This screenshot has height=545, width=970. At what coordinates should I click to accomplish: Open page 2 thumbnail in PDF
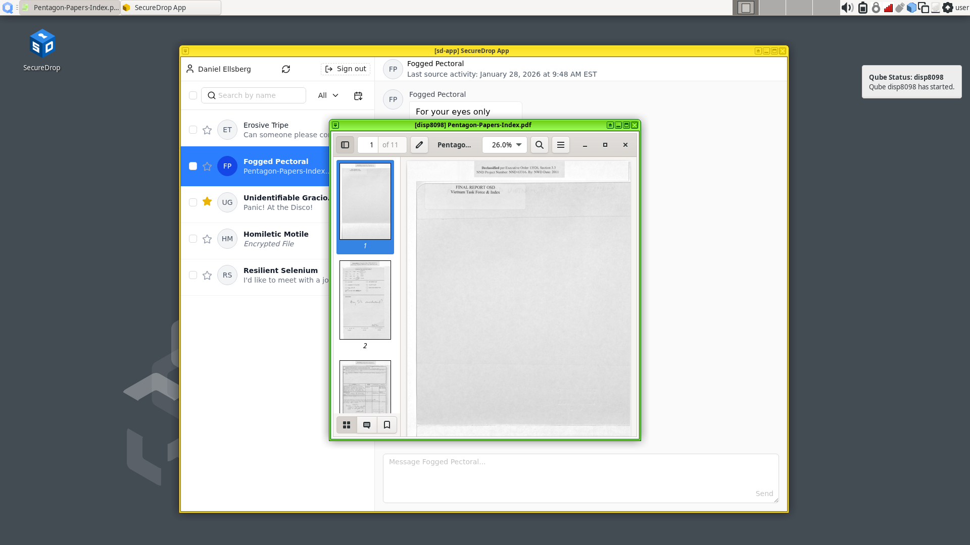pos(365,300)
